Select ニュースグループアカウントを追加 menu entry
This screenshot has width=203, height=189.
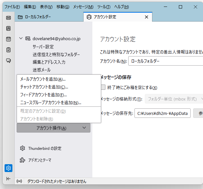59,102
